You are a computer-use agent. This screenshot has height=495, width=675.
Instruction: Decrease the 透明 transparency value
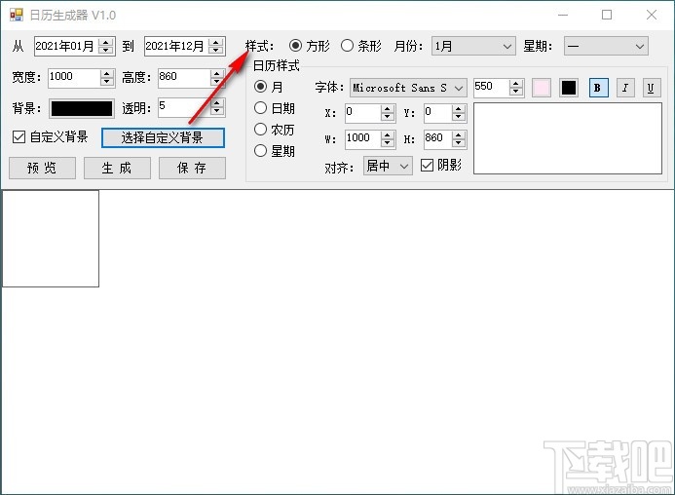tap(216, 111)
